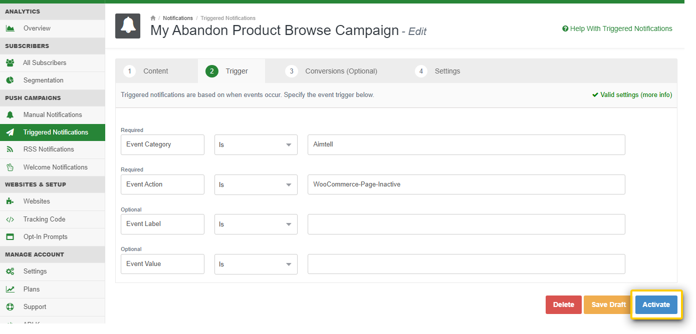Image resolution: width=696 pixels, height=334 pixels.
Task: Click the All Subscribers people icon
Action: pyautogui.click(x=10, y=63)
